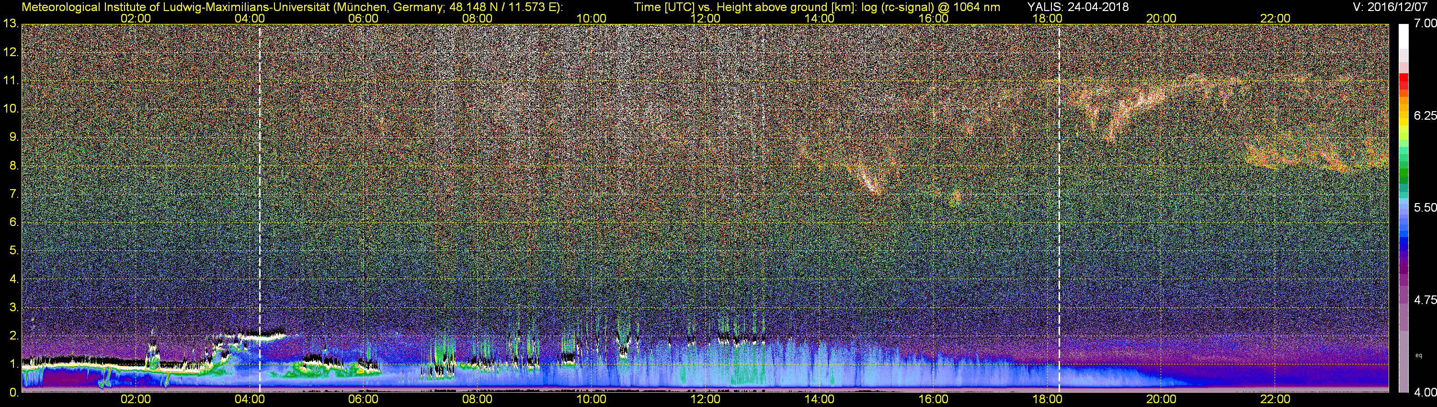Viewport: 1437px width, 407px height.
Task: Click the 22:00 label on the bottom time axis
Action: (1275, 399)
